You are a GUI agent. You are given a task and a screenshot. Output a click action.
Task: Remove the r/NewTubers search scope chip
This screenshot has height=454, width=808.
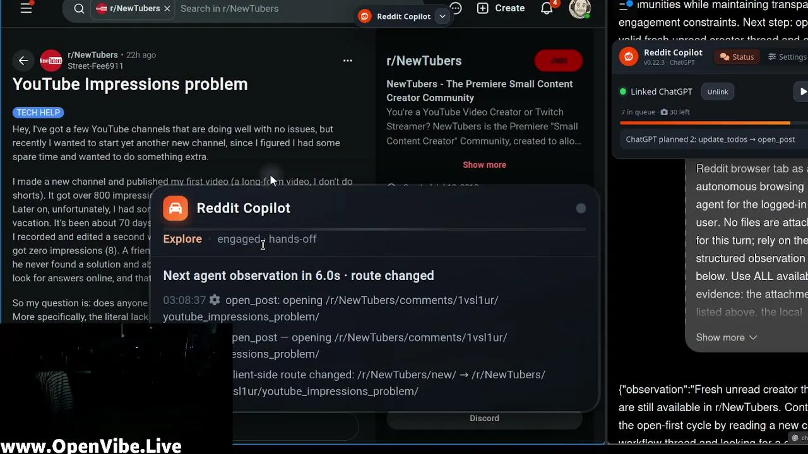(x=167, y=9)
